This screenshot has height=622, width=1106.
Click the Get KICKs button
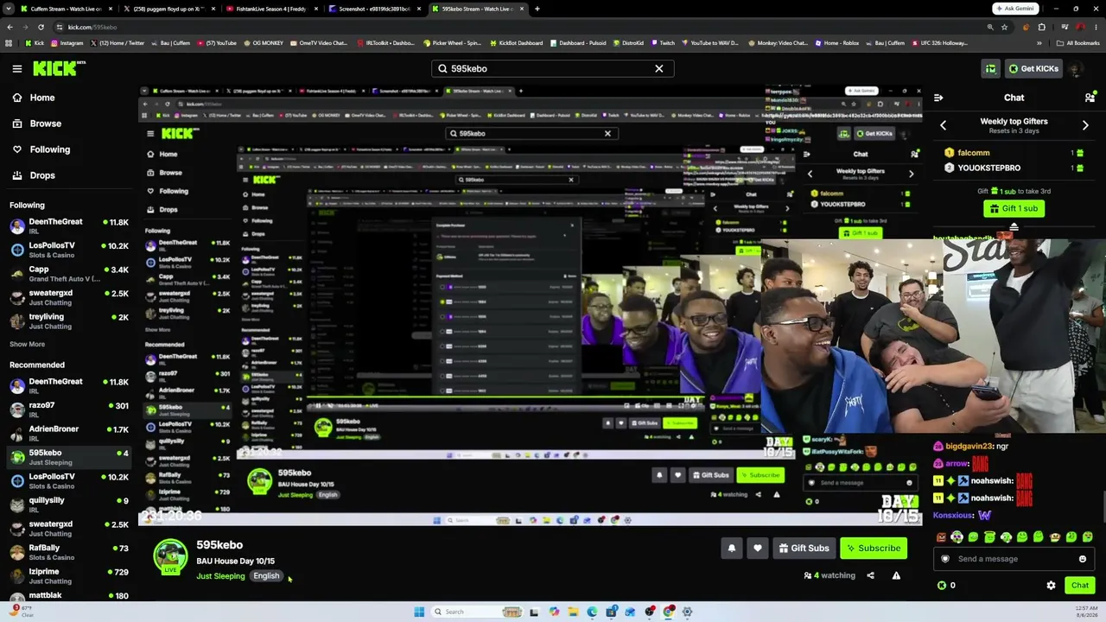click(x=1032, y=68)
